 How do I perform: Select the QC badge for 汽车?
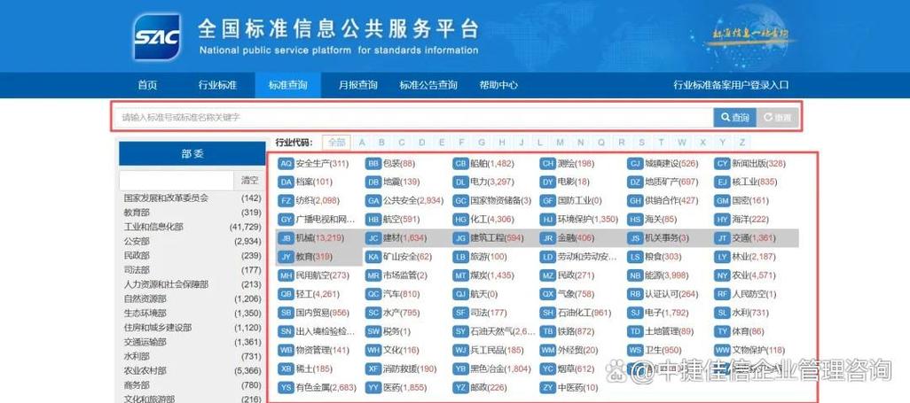(x=373, y=294)
